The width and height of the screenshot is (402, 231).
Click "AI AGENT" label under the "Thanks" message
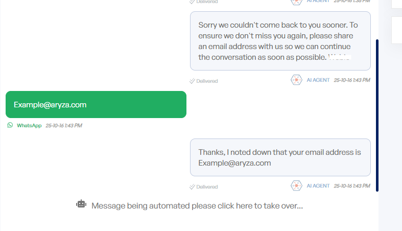tap(318, 186)
